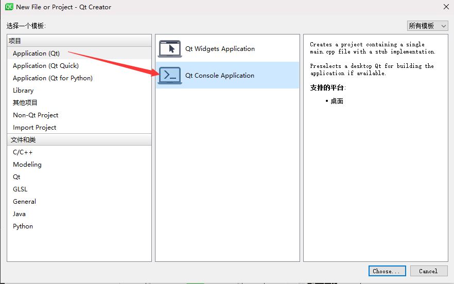
Task: Click the Qt Console Application terminal icon
Action: tap(170, 75)
